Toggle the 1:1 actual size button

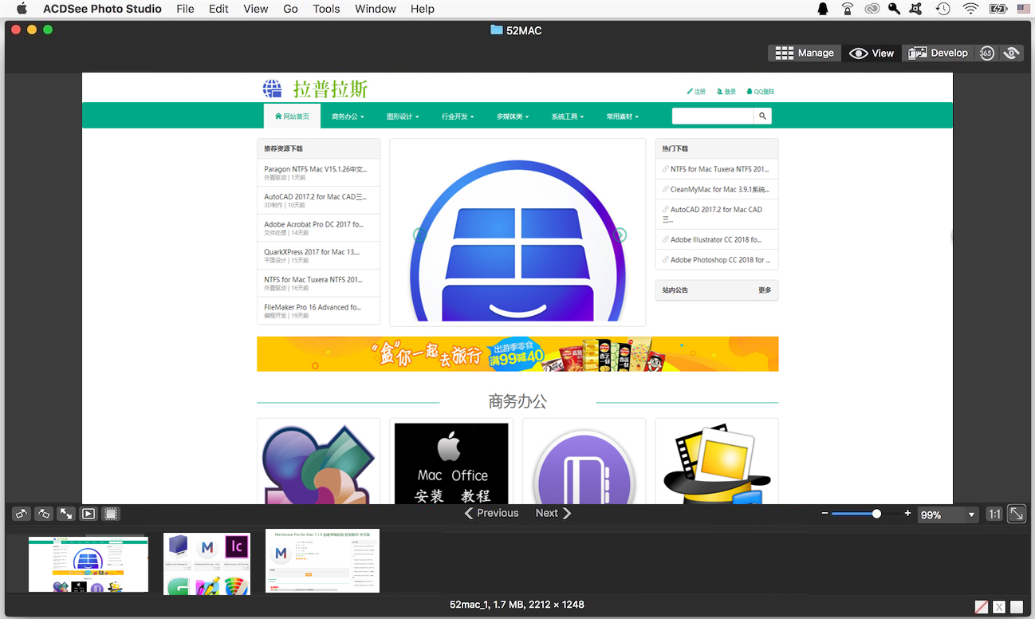coord(994,515)
